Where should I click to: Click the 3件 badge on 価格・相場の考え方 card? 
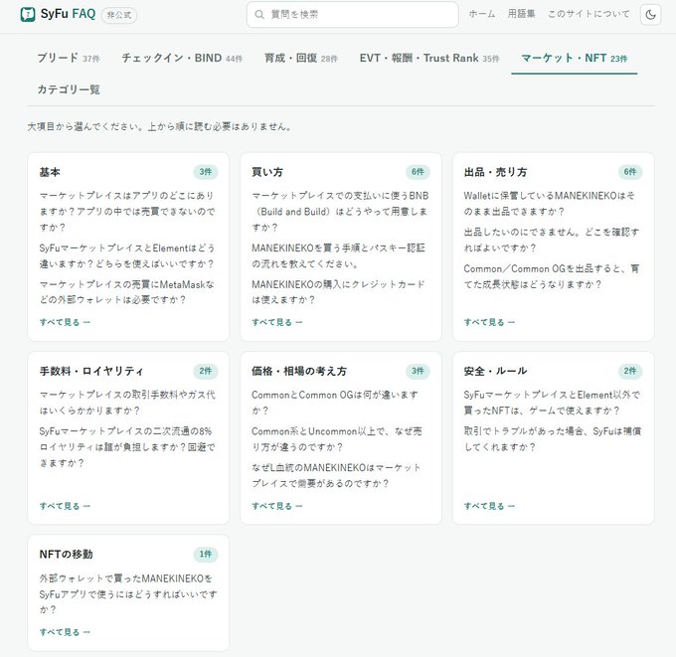[418, 371]
